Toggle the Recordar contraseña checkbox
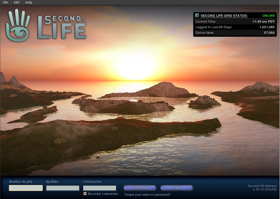Viewport: 280px width, 199px height. [85, 194]
